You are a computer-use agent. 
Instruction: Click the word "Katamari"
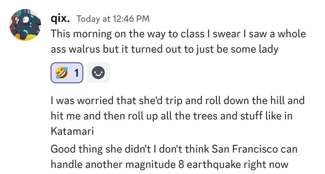72,131
